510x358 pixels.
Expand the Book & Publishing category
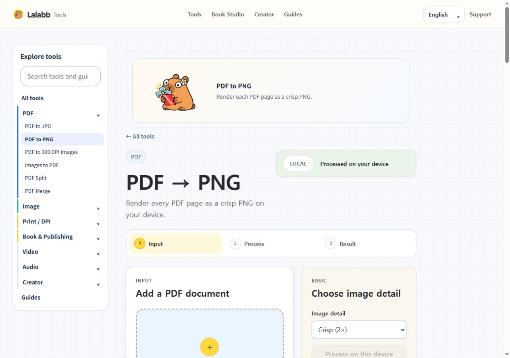[x=60, y=237]
